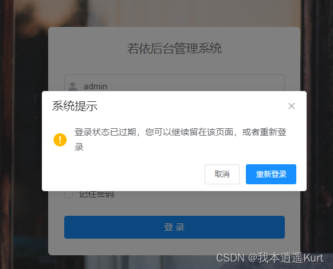Viewport: 333px width, 269px height.
Task: Click the user avatar icon beside admin
Action: [x=73, y=86]
